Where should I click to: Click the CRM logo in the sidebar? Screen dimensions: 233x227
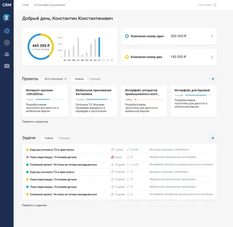click(x=7, y=5)
